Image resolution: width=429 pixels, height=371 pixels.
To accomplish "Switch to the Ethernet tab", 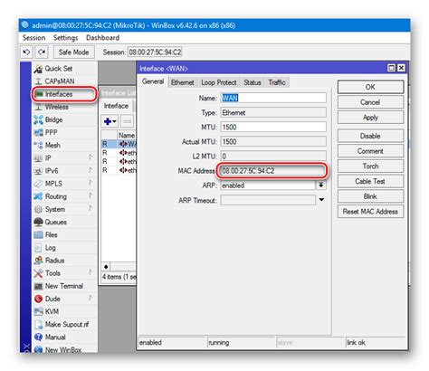I will [x=182, y=82].
